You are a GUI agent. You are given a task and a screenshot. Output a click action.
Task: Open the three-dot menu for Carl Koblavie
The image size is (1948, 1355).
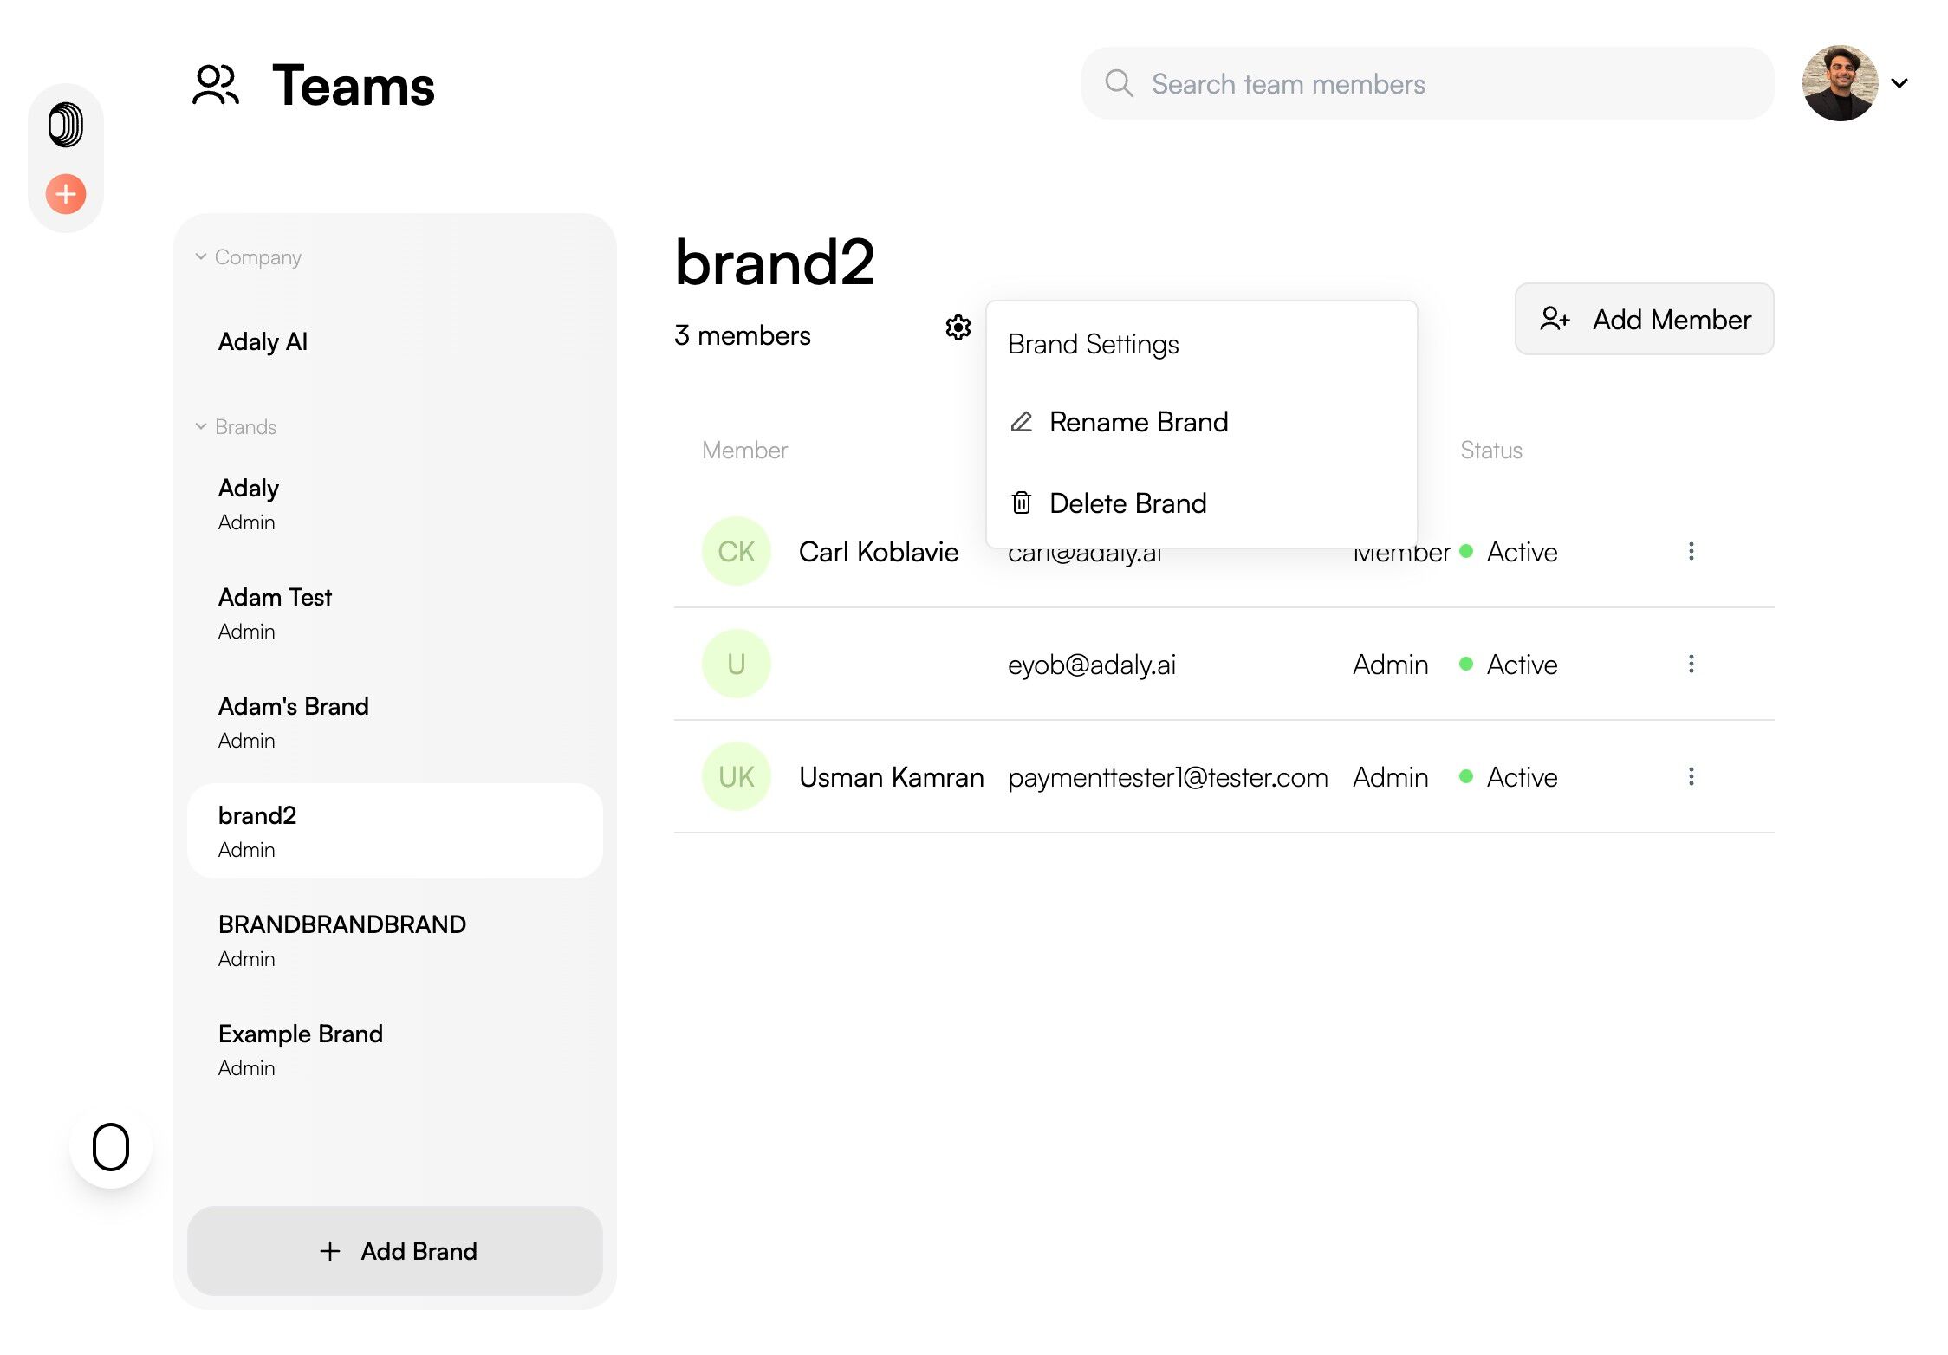click(1691, 552)
